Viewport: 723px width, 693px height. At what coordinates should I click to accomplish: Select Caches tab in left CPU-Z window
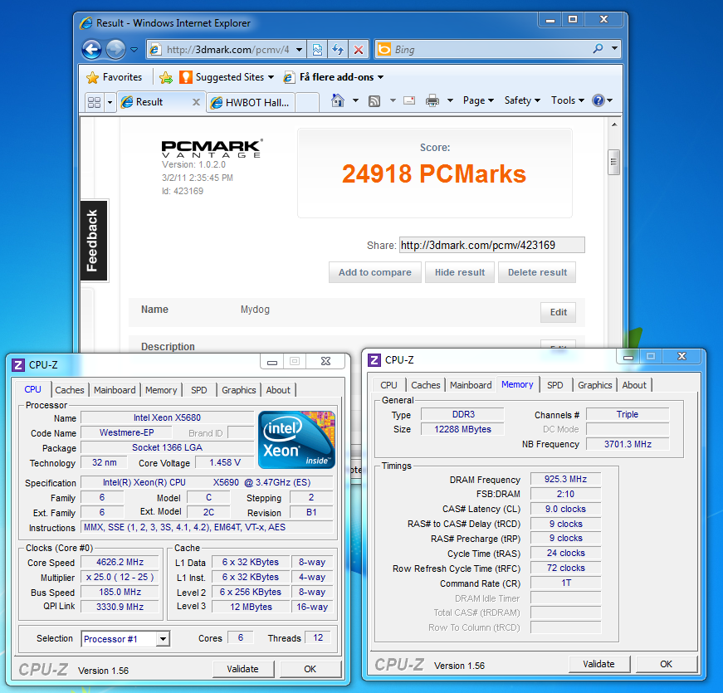coord(70,390)
